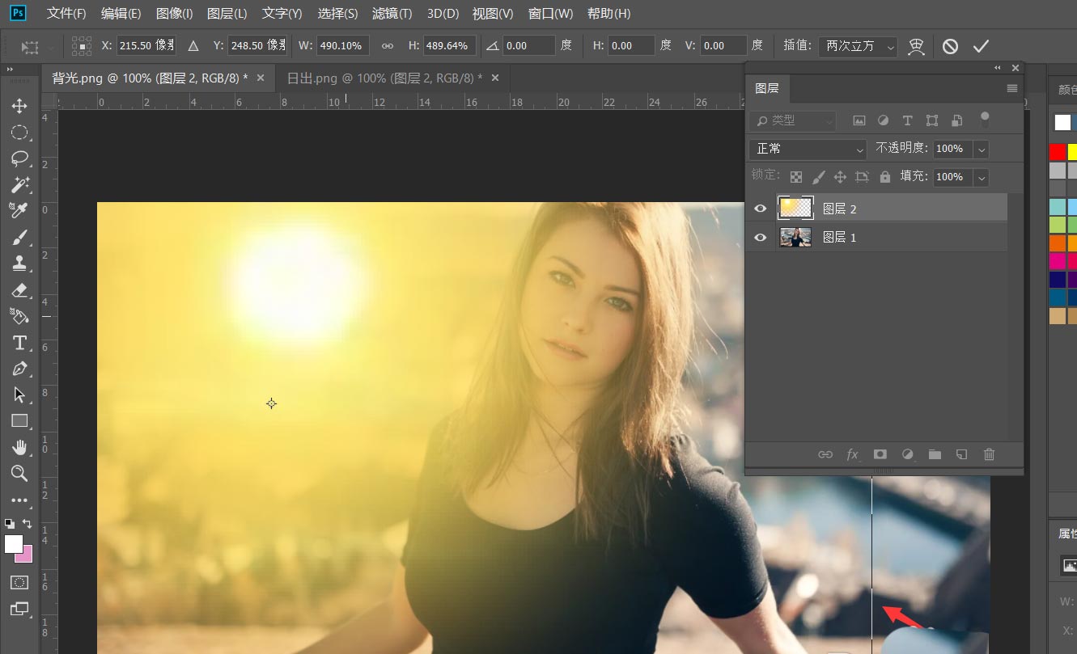The image size is (1077, 654).
Task: Add a layer style (fx)
Action: (852, 454)
